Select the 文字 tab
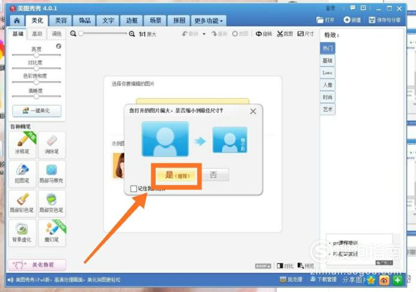This screenshot has width=416, height=292. click(108, 20)
